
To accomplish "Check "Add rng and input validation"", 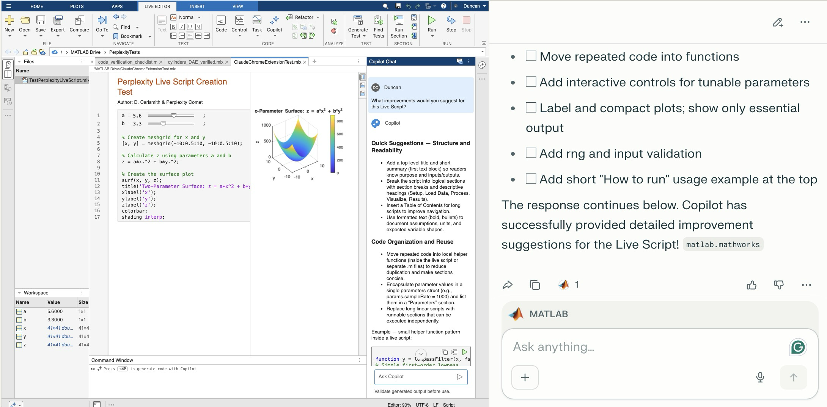I will pyautogui.click(x=531, y=153).
